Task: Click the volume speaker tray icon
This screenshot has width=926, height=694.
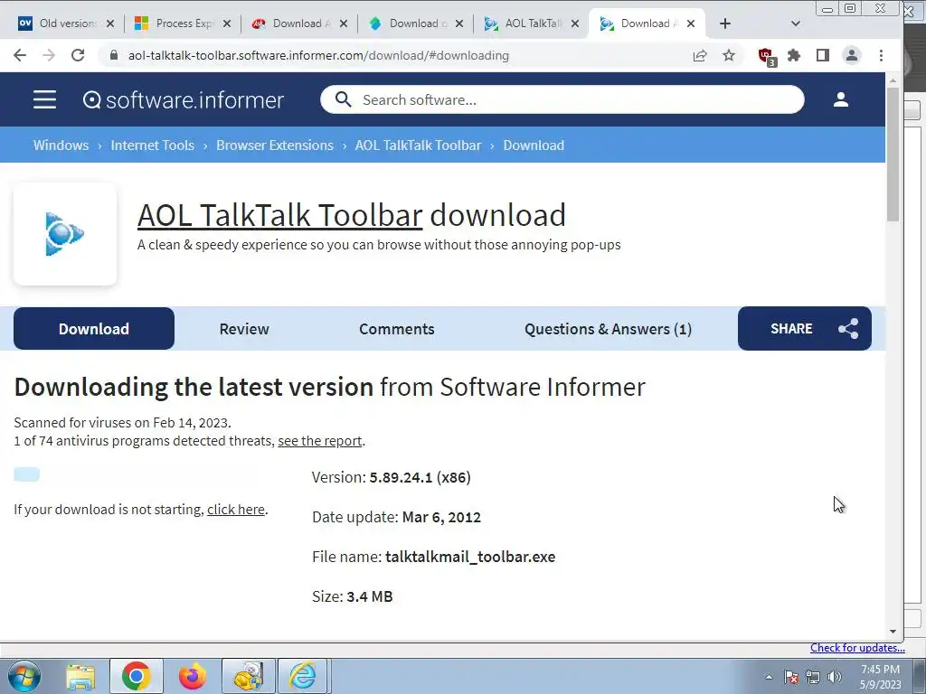Action: click(x=835, y=677)
